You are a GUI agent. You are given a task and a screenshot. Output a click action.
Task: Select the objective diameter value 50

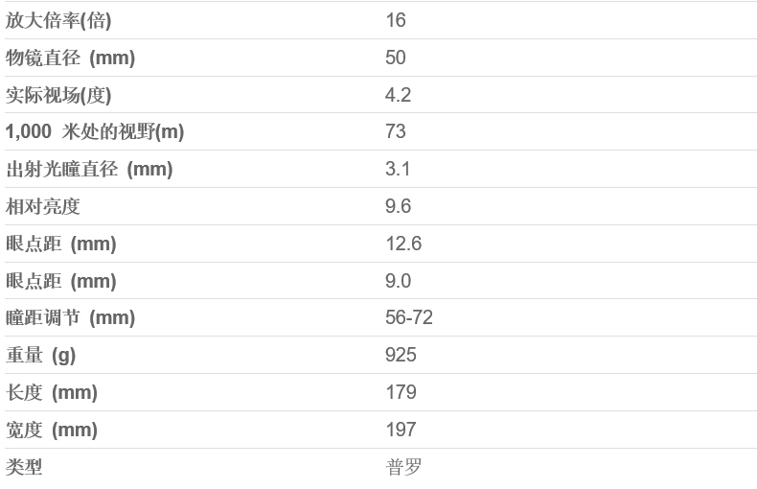396,58
